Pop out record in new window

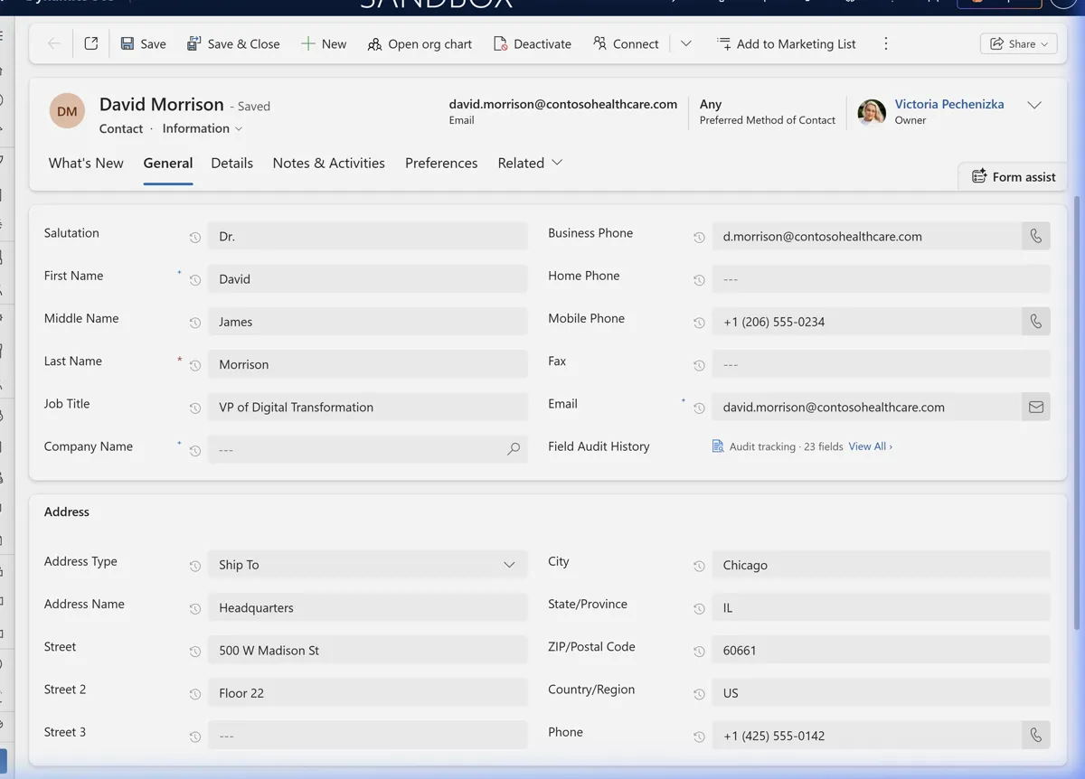coord(90,42)
